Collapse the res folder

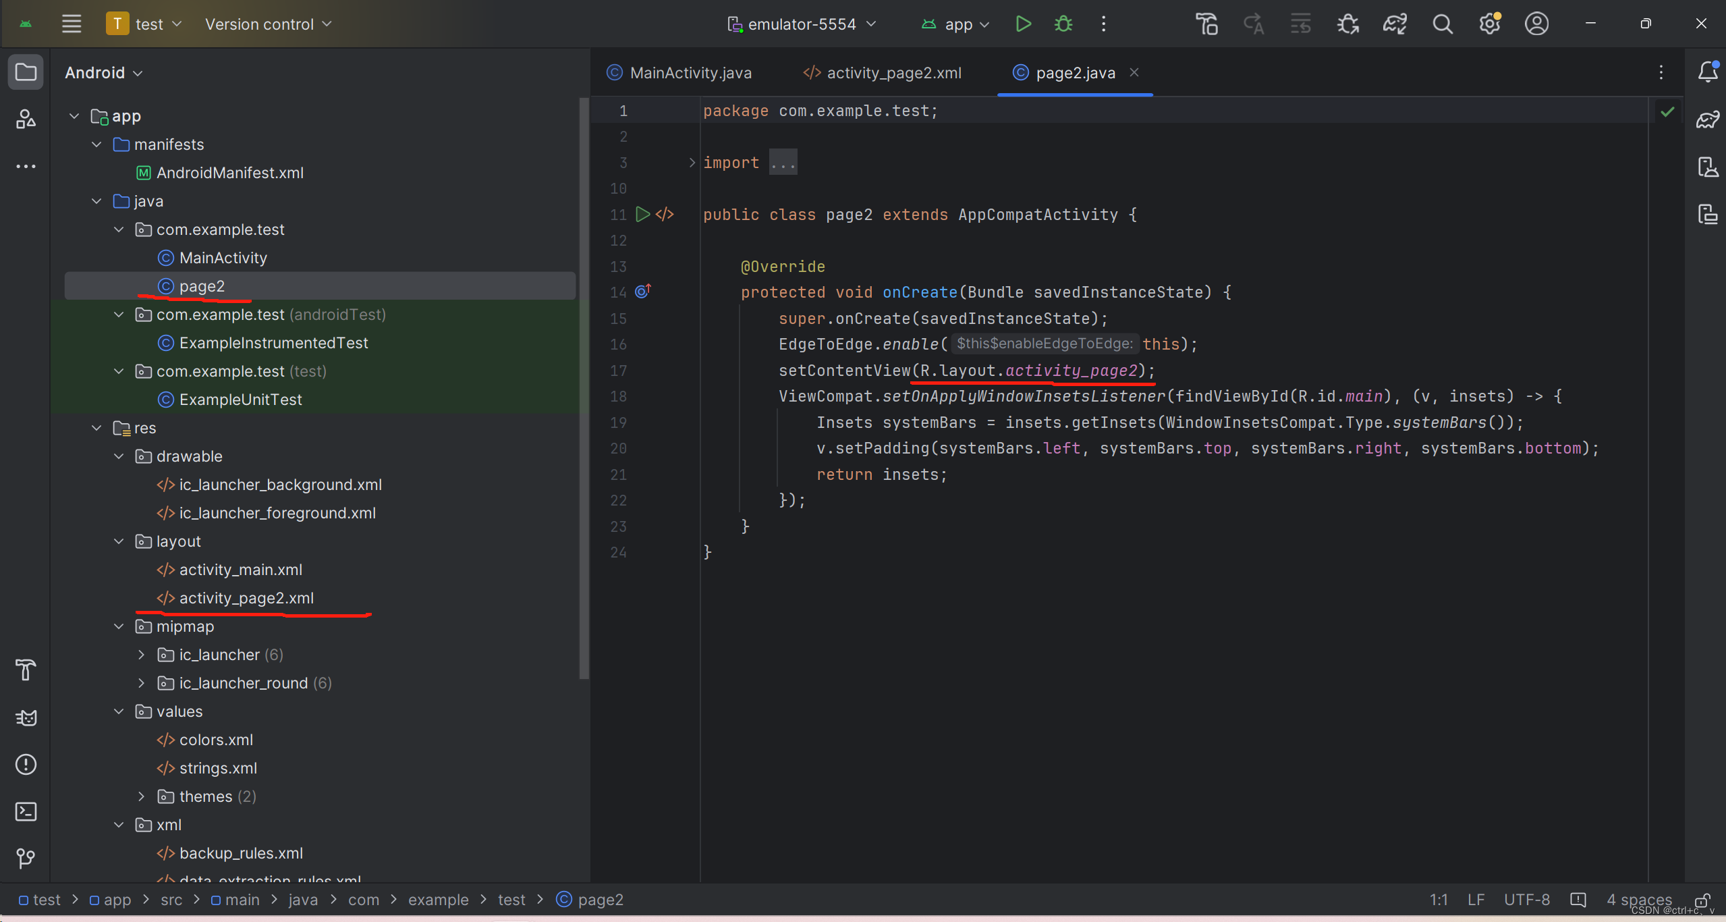coord(96,428)
